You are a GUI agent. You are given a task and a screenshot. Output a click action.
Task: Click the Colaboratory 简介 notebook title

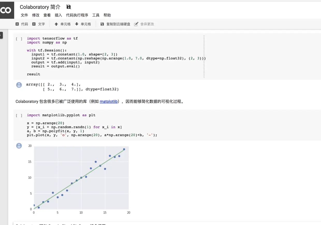pyautogui.click(x=40, y=7)
